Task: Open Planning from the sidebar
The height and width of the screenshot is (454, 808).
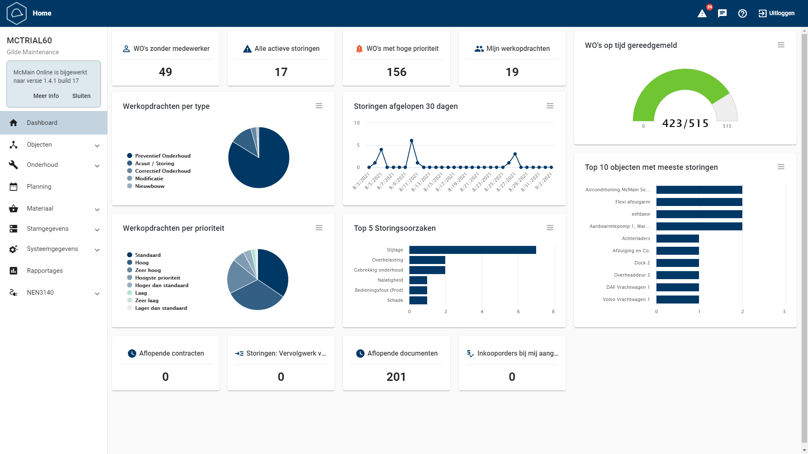Action: coord(39,187)
